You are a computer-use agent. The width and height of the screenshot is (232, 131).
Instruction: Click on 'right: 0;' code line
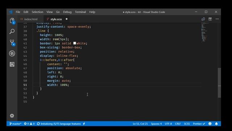55,76
